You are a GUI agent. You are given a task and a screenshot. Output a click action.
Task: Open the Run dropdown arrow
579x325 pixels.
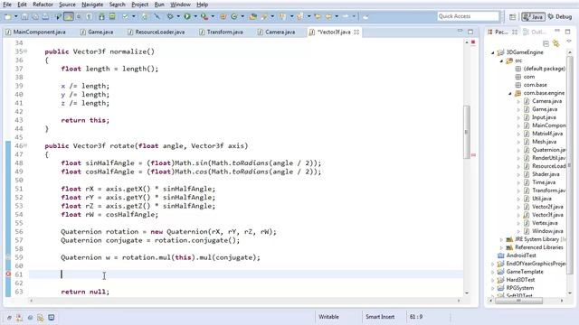tap(195, 16)
